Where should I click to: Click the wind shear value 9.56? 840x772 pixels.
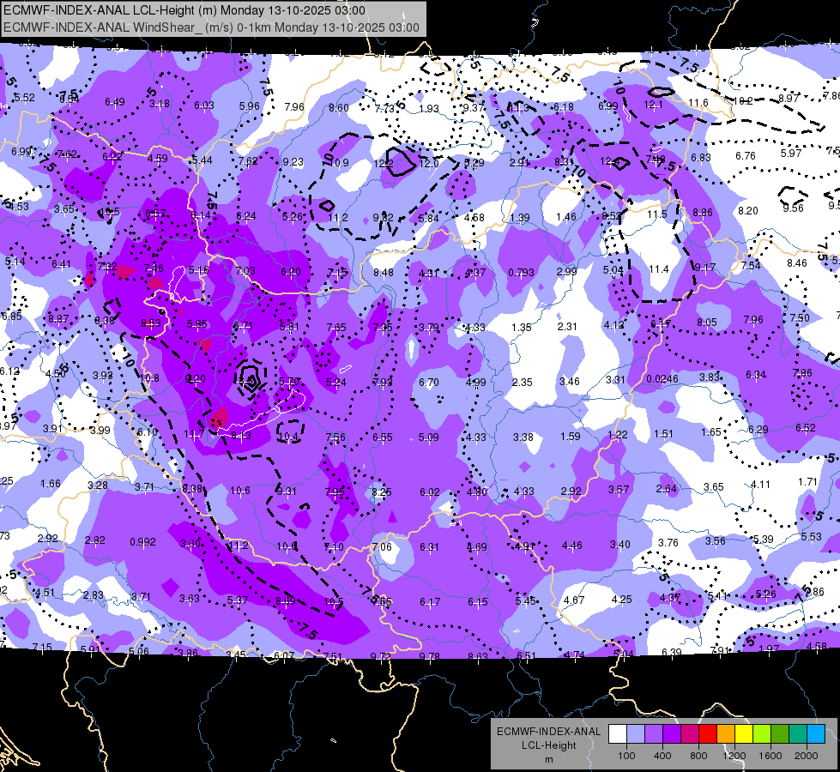[794, 208]
